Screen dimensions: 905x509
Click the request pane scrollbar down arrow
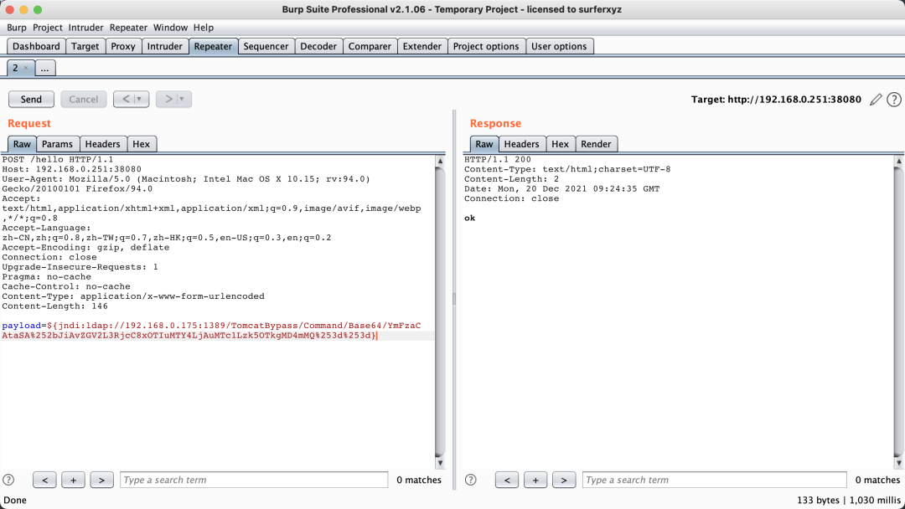point(440,463)
